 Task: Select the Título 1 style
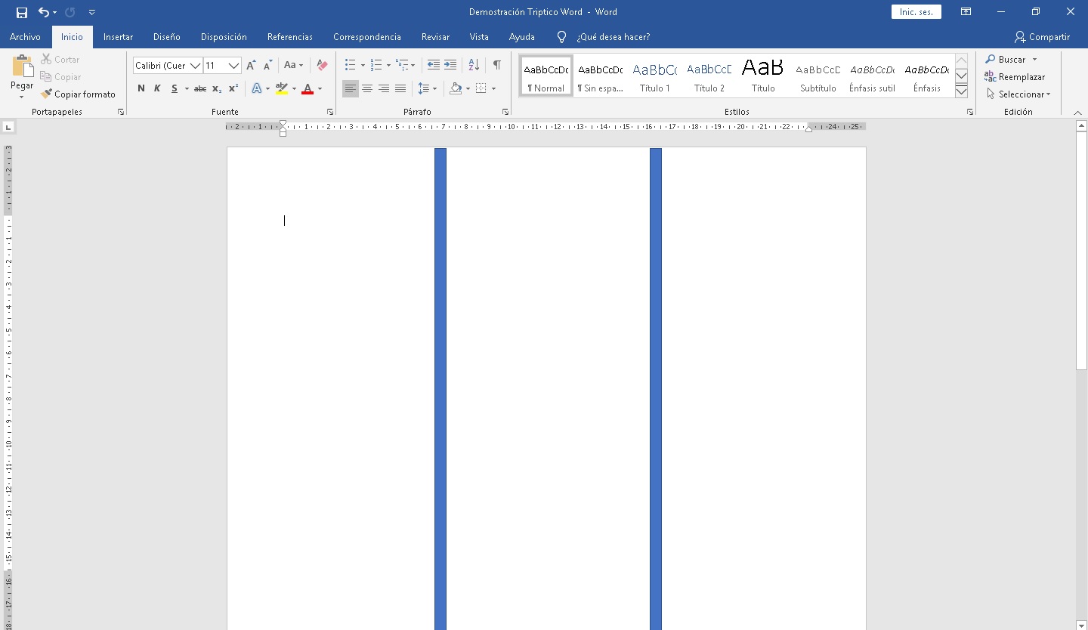655,76
